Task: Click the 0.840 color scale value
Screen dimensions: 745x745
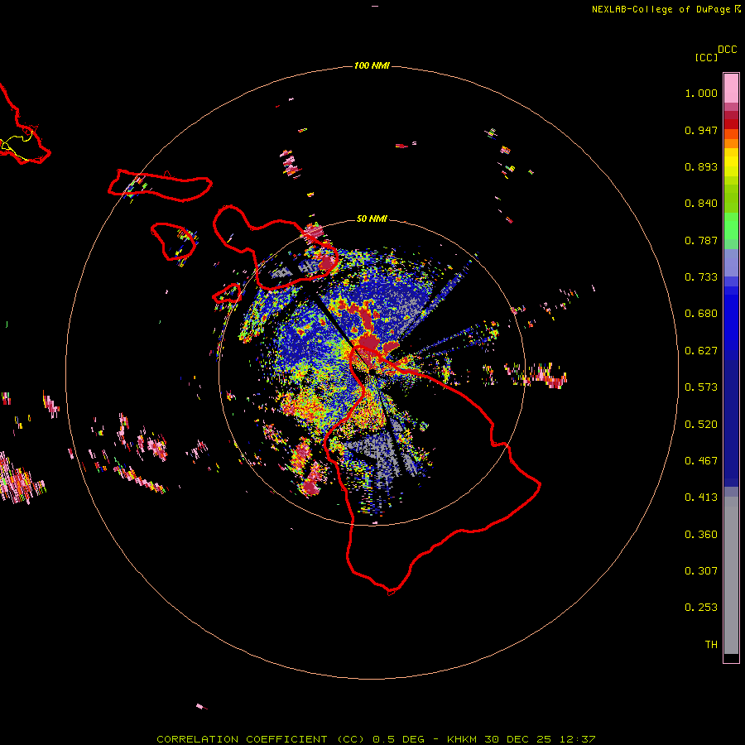Action: 701,204
